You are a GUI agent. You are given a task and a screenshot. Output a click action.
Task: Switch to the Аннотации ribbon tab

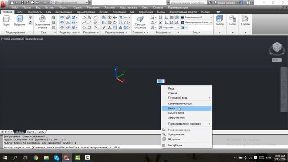point(119,12)
